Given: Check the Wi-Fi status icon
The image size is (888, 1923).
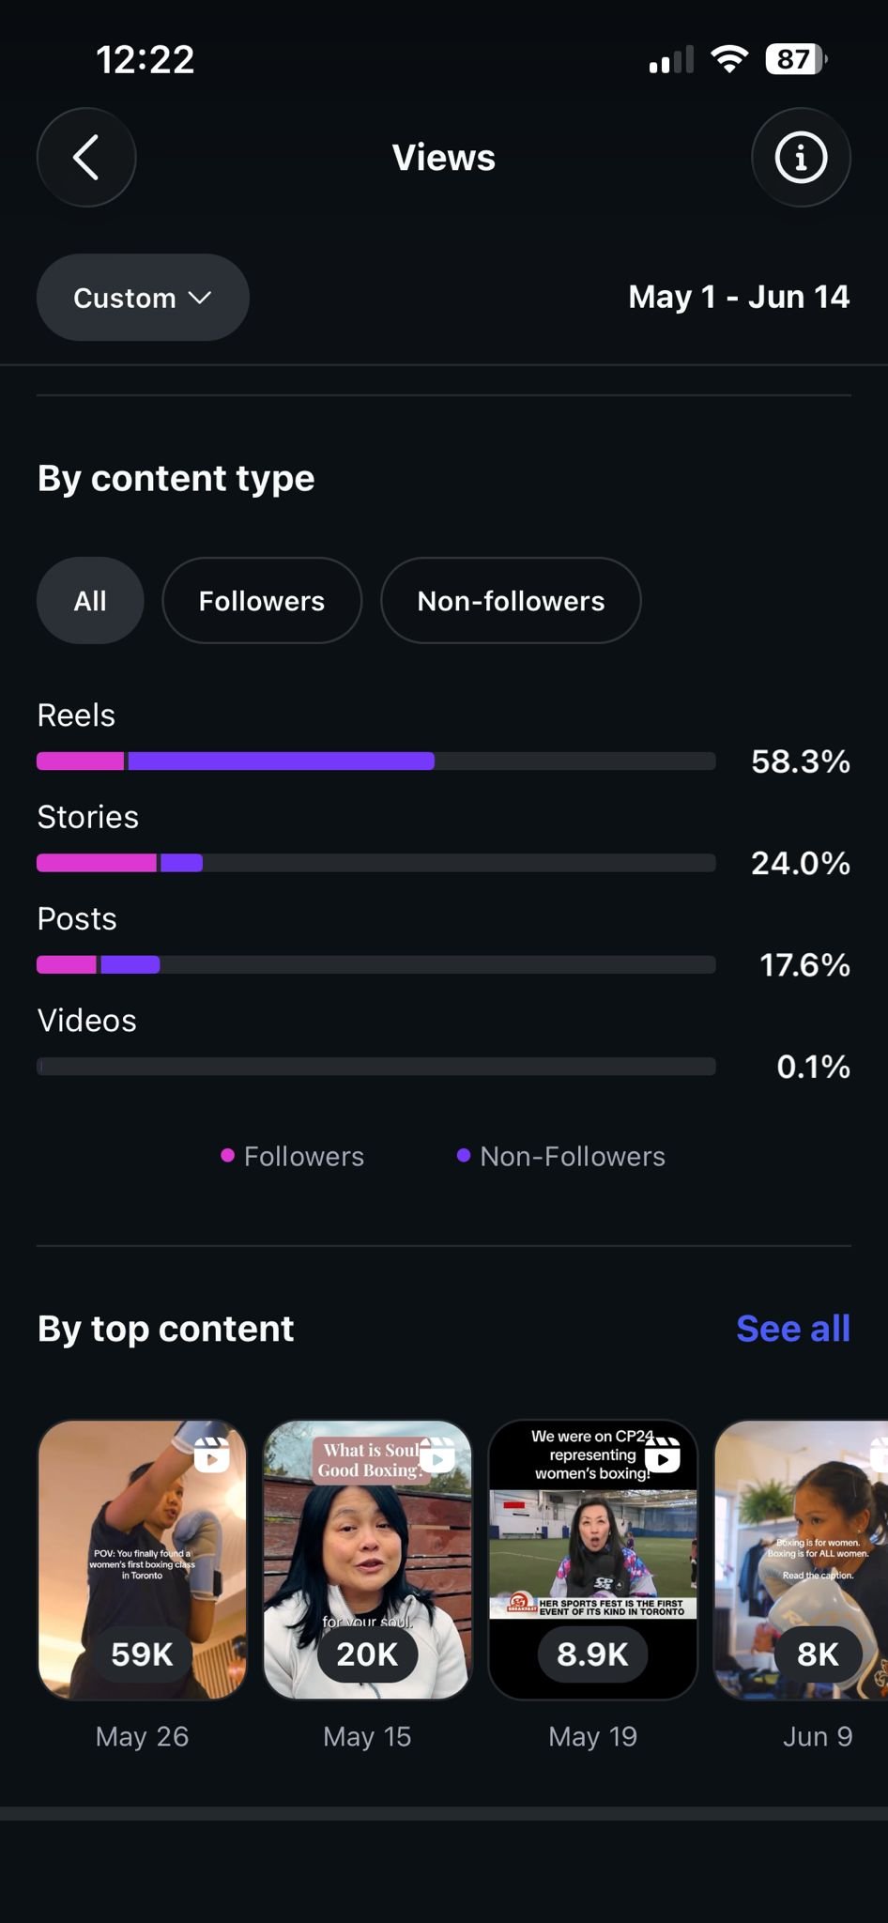Looking at the screenshot, I should [x=729, y=59].
